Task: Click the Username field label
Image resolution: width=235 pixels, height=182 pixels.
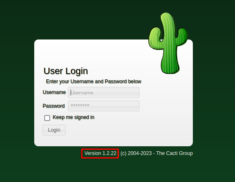Action: coord(54,92)
